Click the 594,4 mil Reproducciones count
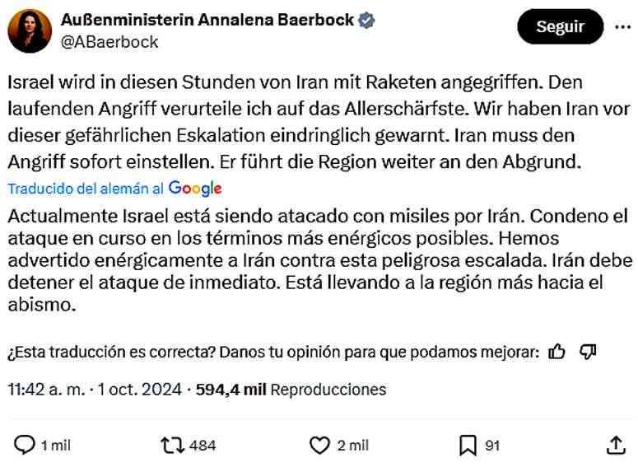This screenshot has width=638, height=467. click(x=291, y=389)
